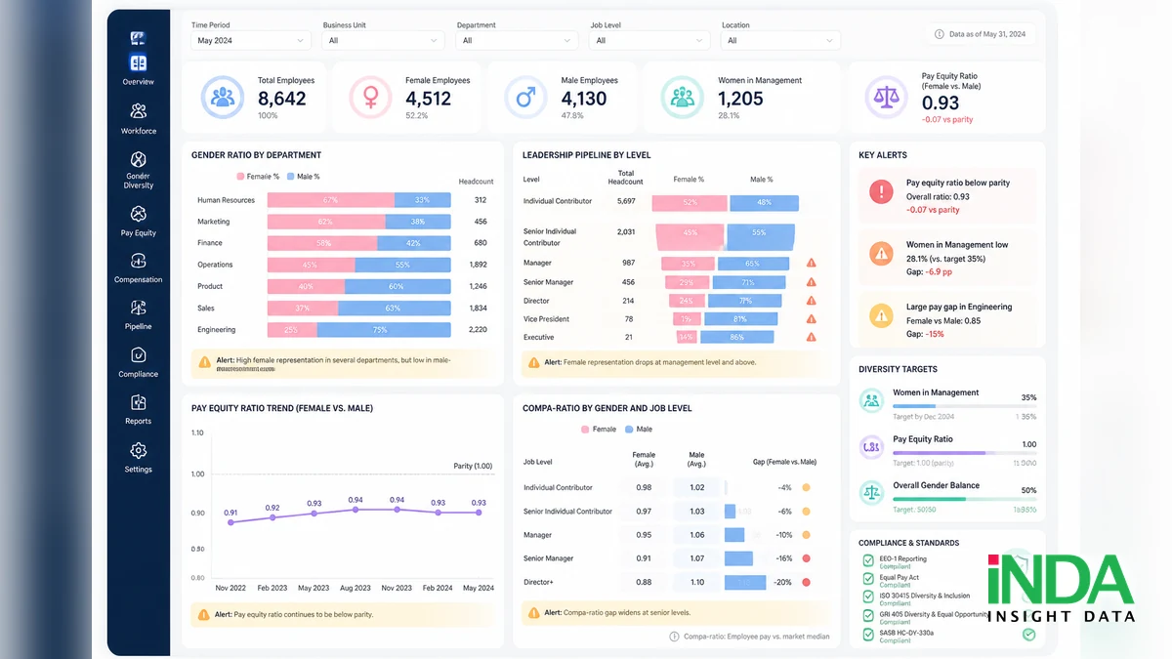The image size is (1172, 659).
Task: Click the warning triangle in the Vice President row
Action: pyautogui.click(x=811, y=319)
